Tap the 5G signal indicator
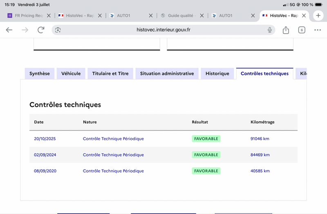327x214 pixels. coord(292,4)
